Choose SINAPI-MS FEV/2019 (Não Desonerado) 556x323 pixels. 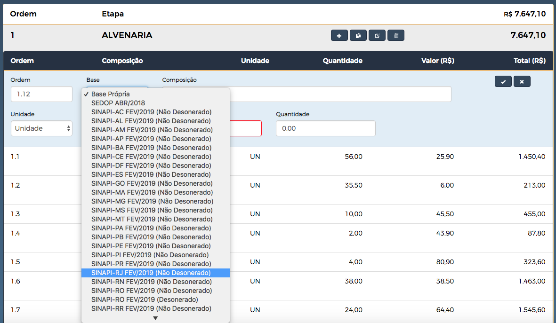tap(156, 210)
